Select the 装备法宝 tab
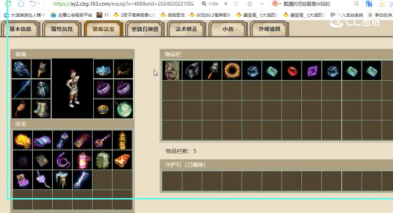The width and height of the screenshot is (393, 213). pos(104,29)
